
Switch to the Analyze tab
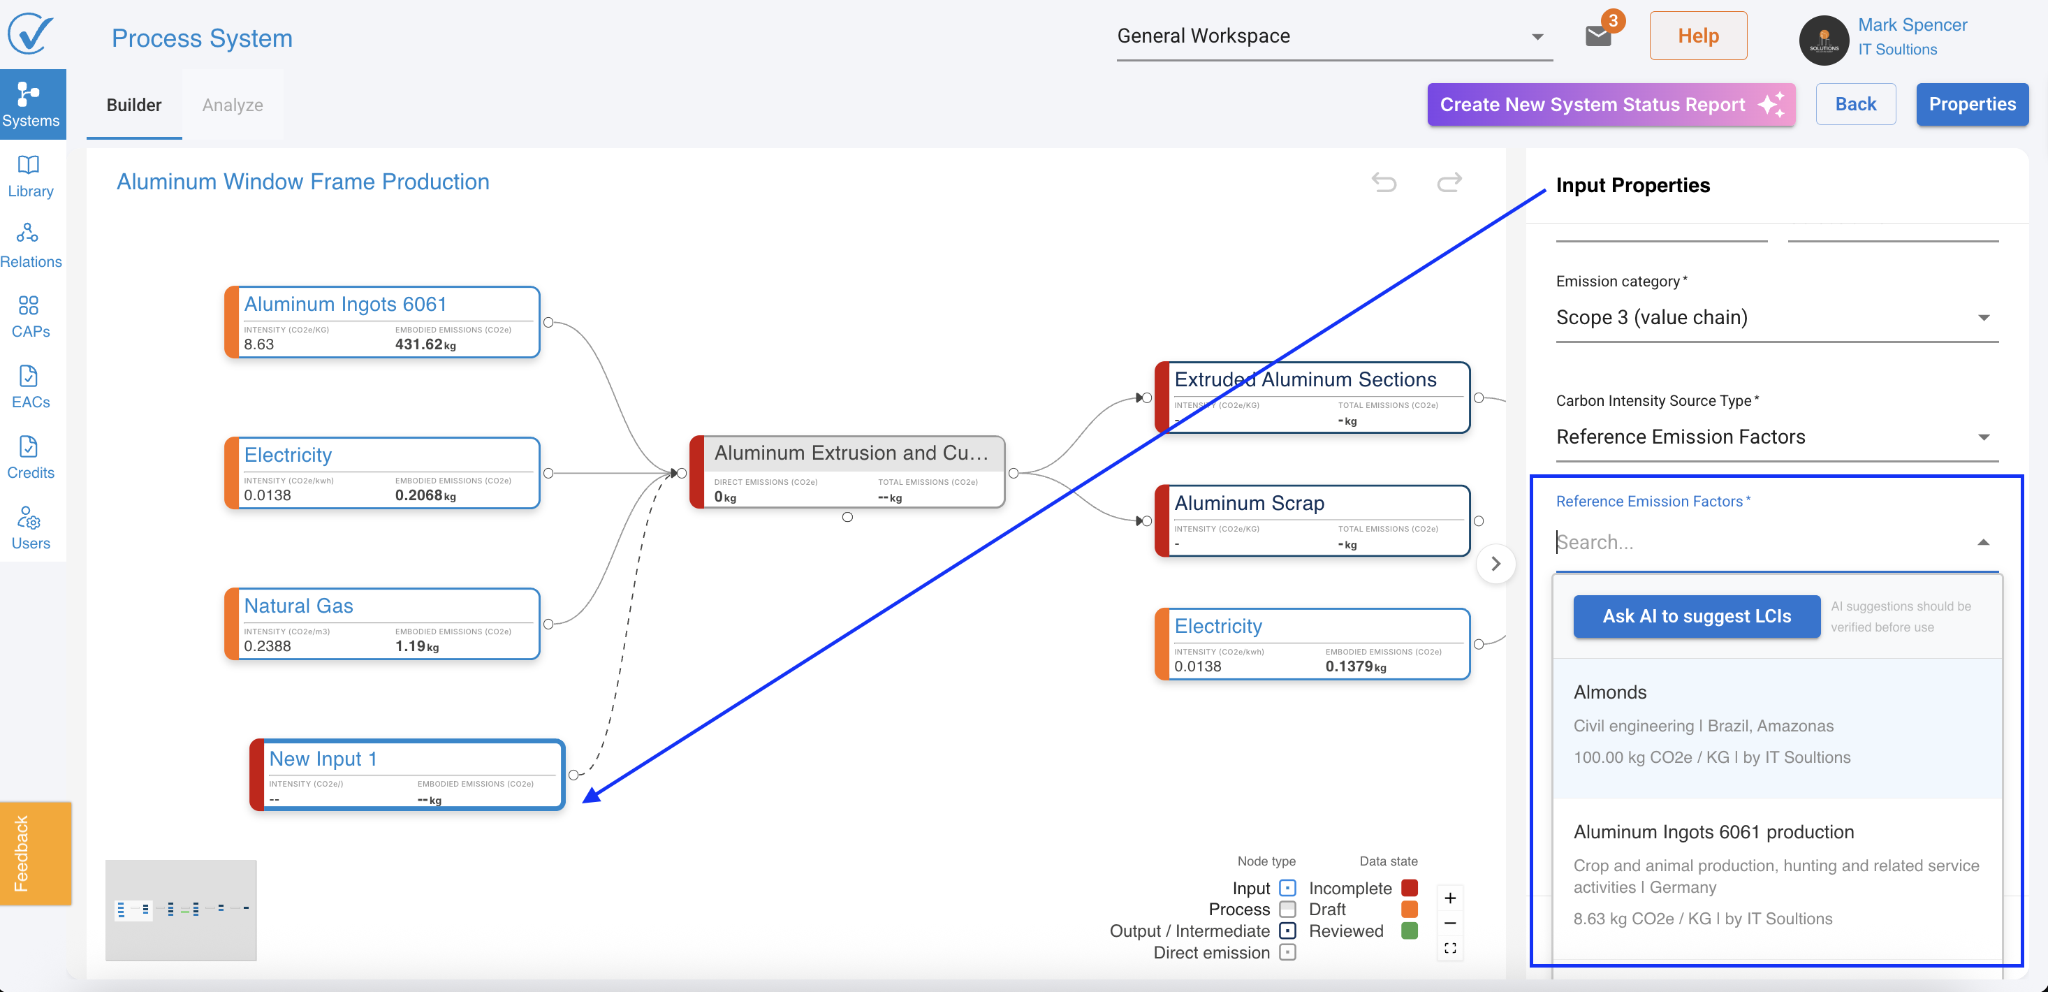point(232,105)
